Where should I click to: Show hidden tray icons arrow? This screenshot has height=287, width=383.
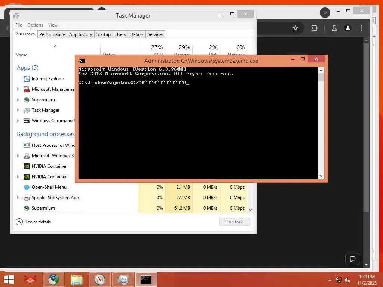tap(330, 280)
